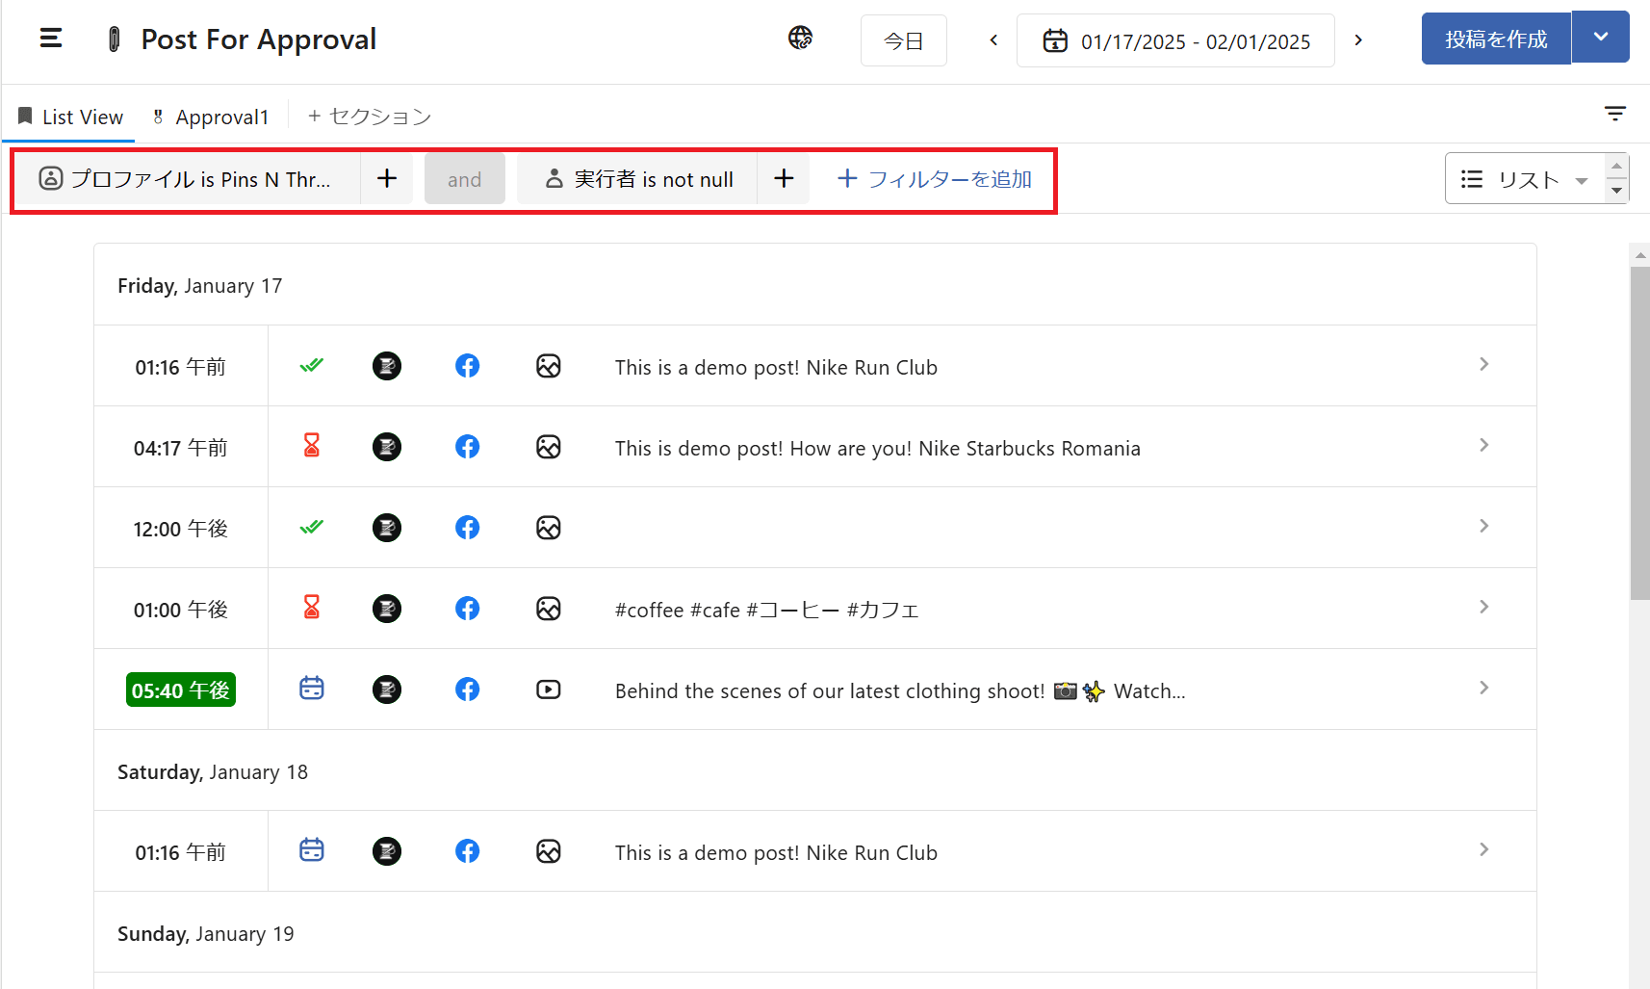The image size is (1650, 989).
Task: Toggle the filter lines icon at right
Action: 1615,114
